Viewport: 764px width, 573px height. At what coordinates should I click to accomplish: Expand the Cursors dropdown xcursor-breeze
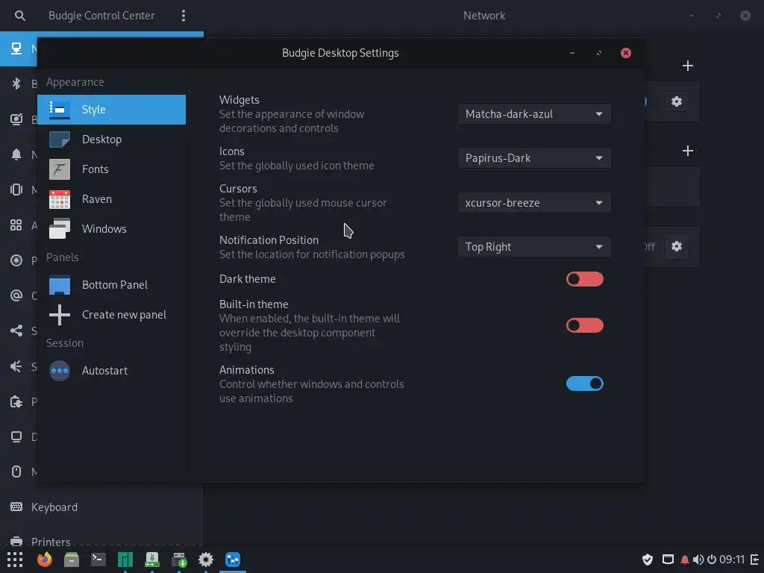pyautogui.click(x=534, y=203)
